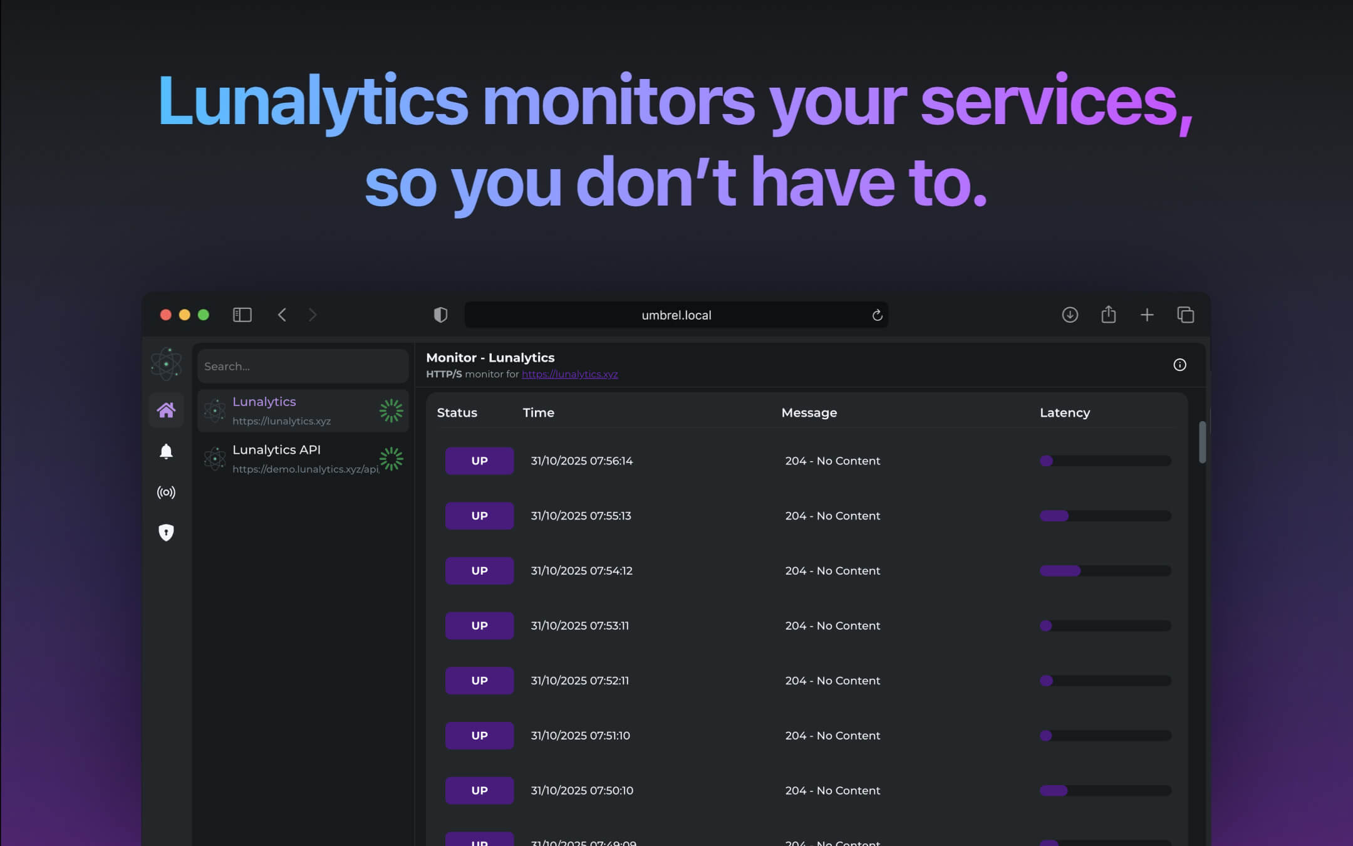Open the Home section in the sidebar
The width and height of the screenshot is (1353, 846).
tap(166, 410)
